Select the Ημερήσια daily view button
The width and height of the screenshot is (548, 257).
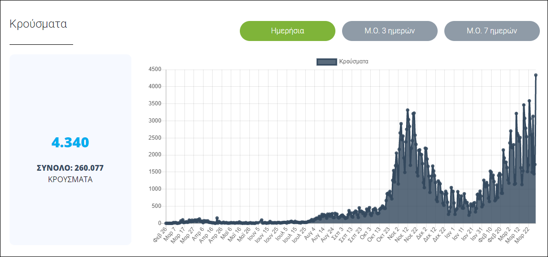tap(287, 31)
